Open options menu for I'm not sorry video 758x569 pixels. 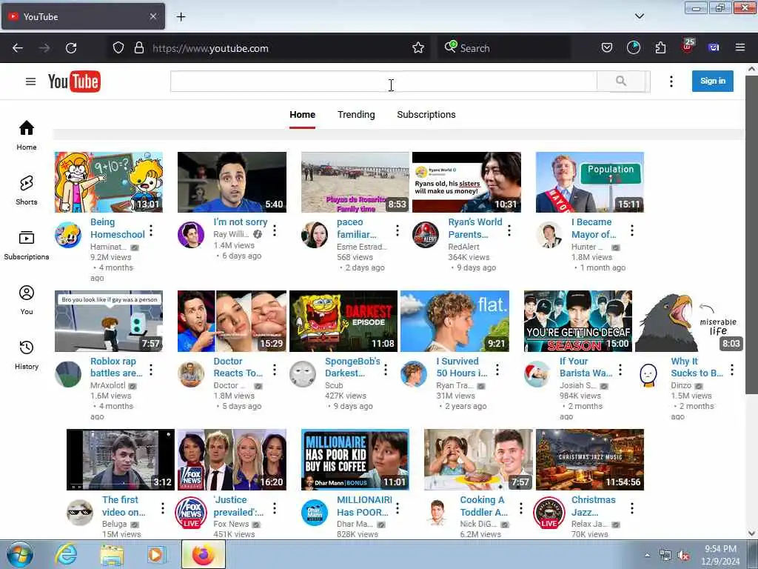(275, 231)
